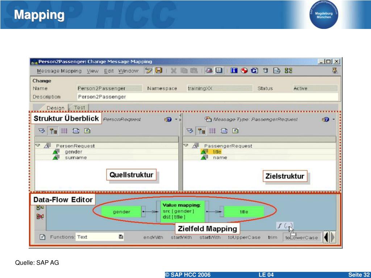Collapse the PersonRequest tree node

tap(38, 146)
